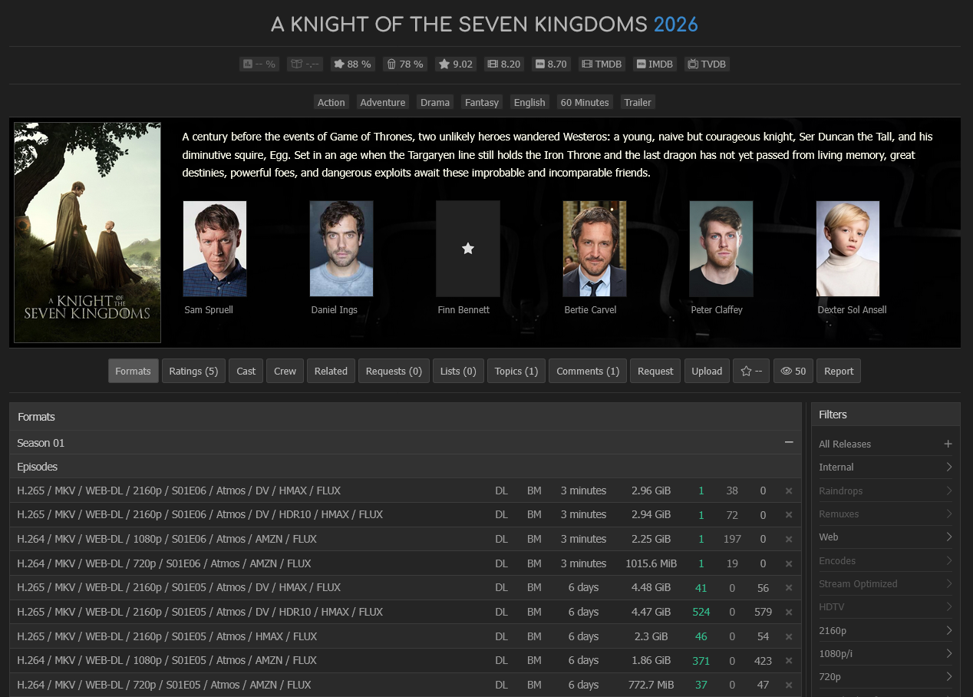Open Dexter Sol Ansell's cast photo
This screenshot has height=697, width=973.
pos(848,249)
